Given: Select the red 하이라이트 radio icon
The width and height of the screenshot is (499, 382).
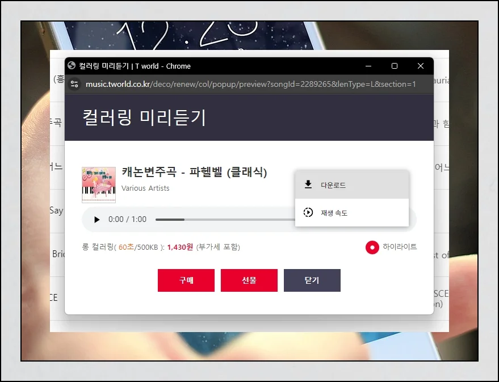Looking at the screenshot, I should point(372,247).
